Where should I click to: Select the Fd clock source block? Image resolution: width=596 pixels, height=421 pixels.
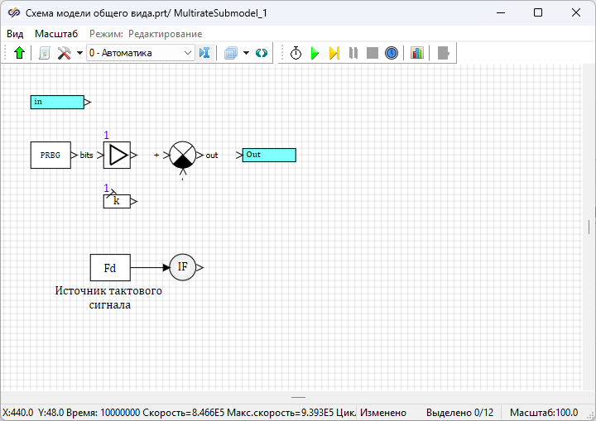coord(110,267)
